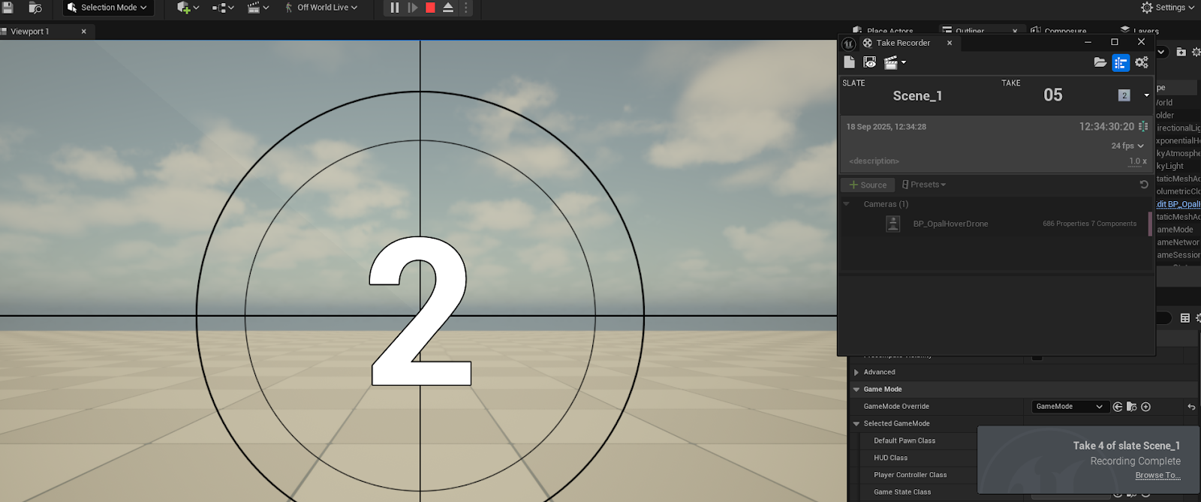Viewport: 1201px width, 502px height.
Task: Select the Take Recorder tab
Action: point(903,43)
